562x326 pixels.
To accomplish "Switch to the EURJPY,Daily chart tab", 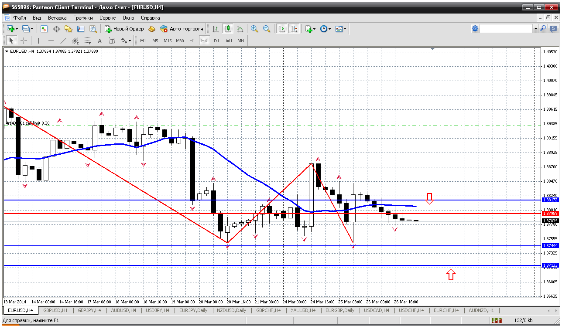I will 194,310.
